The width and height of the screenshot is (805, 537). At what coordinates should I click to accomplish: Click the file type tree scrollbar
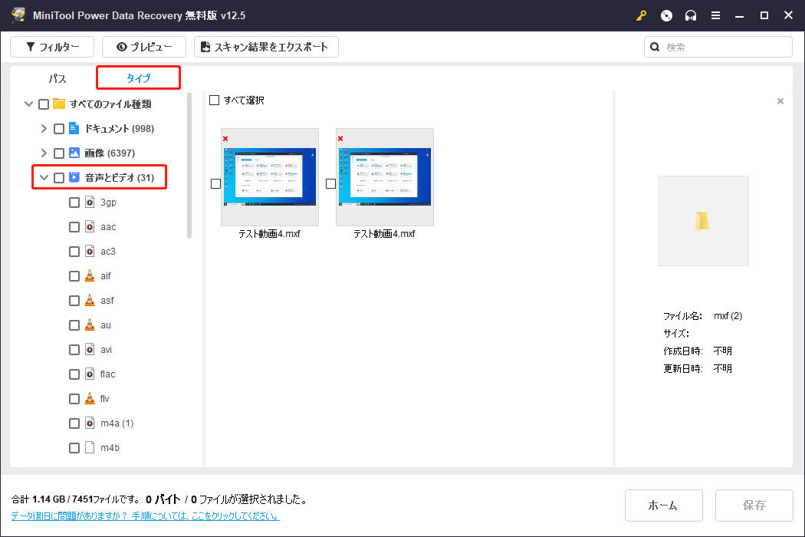(x=189, y=166)
